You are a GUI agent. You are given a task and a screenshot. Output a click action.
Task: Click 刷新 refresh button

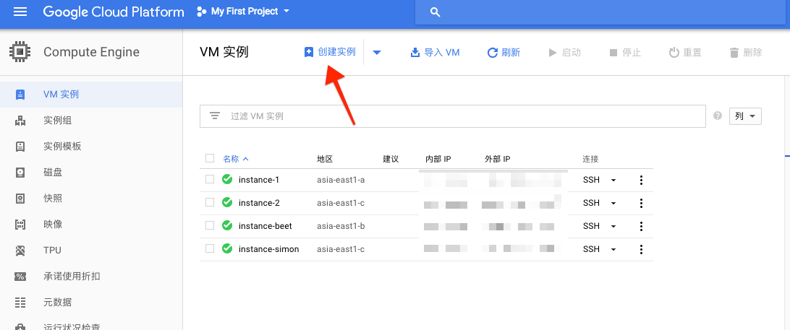504,52
